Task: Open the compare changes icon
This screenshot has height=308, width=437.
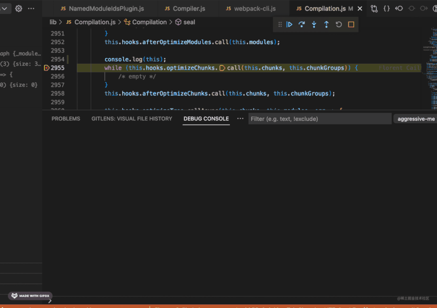Action: pos(374,8)
